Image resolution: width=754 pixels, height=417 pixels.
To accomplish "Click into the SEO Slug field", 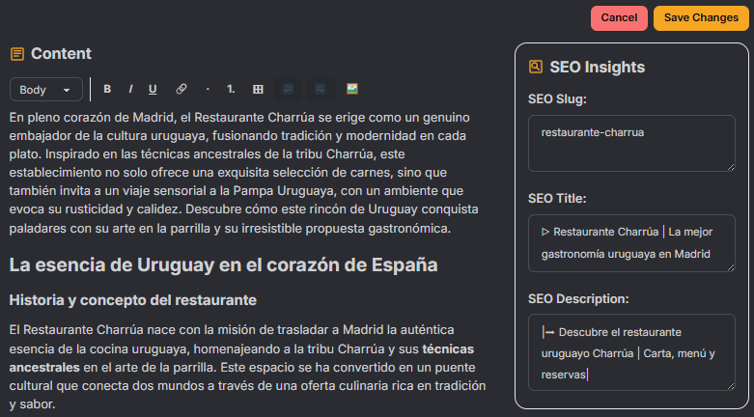I will coord(631,143).
